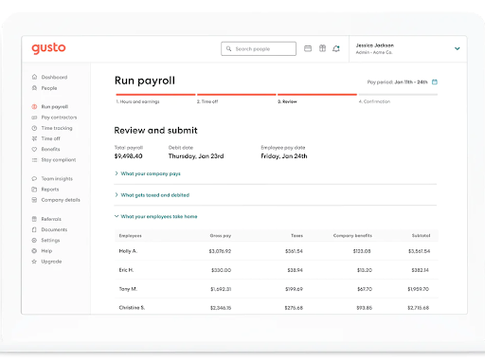Go to step 4 Confirmation
The width and height of the screenshot is (485, 363).
374,101
